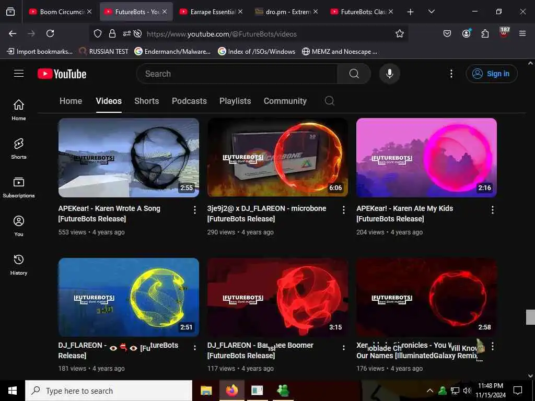Open the YouTube guide hamburger menu
The image size is (535, 401).
pos(19,73)
